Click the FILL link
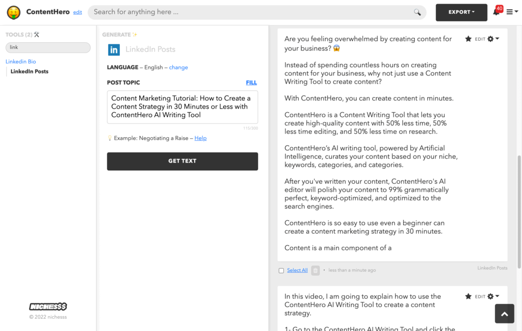 (x=251, y=83)
